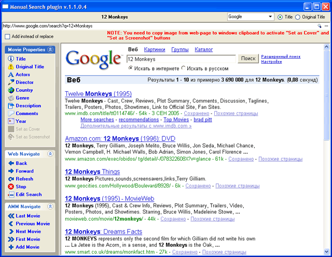The image size is (332, 257).
Task: Open Amazon.com 12 Monkeys DVD link
Action: pos(120,138)
